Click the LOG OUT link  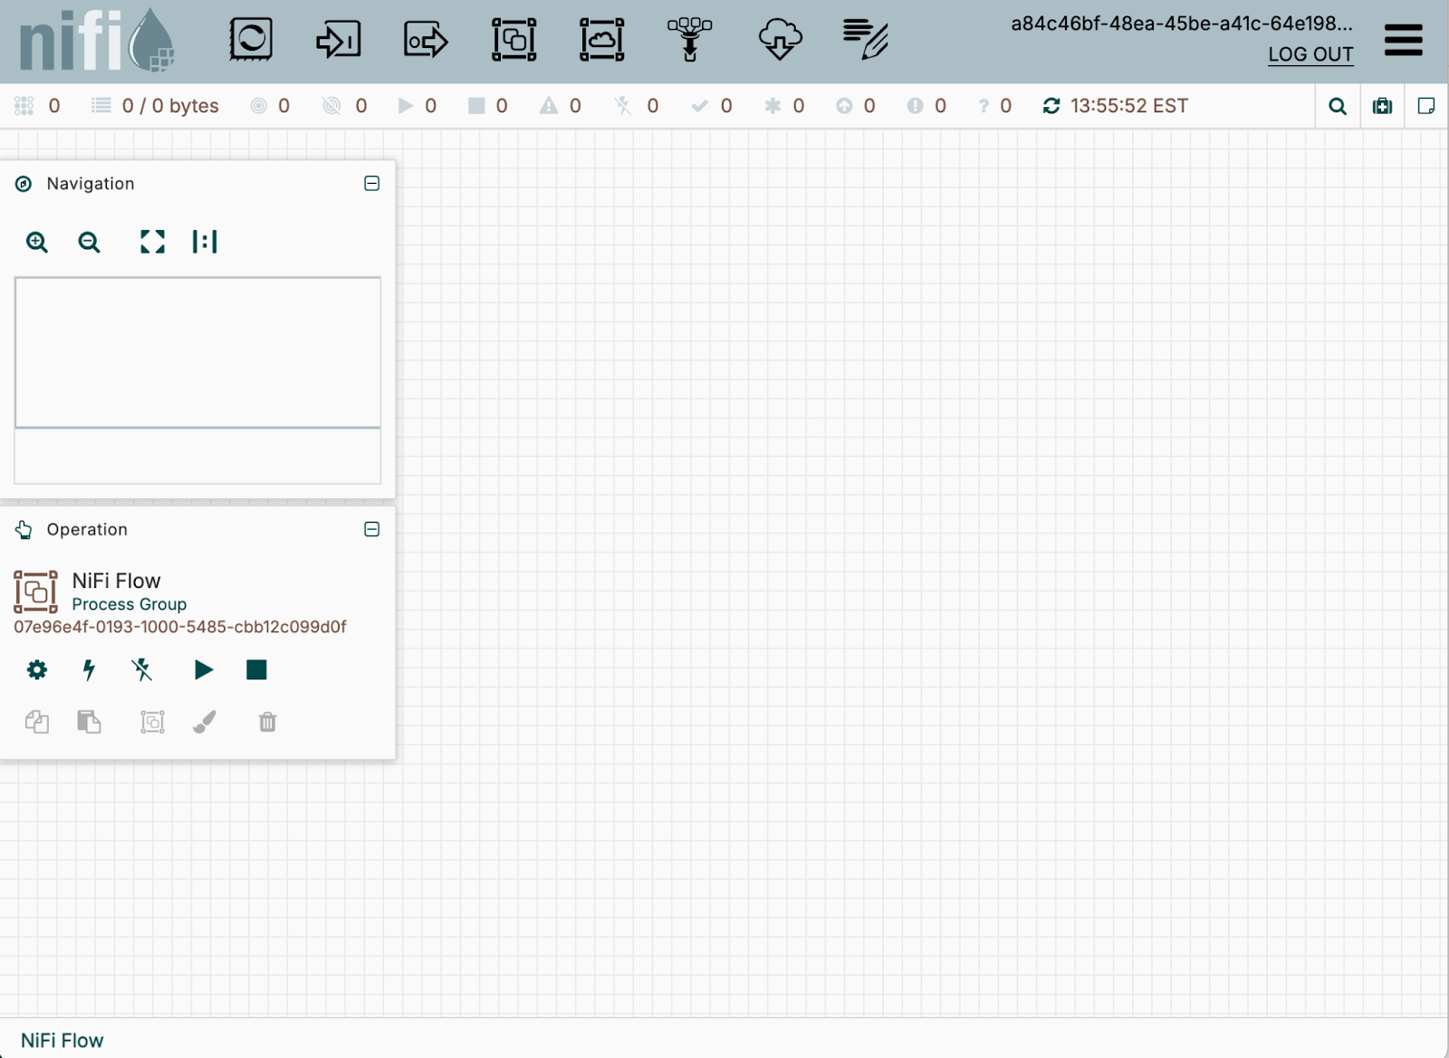click(x=1310, y=54)
